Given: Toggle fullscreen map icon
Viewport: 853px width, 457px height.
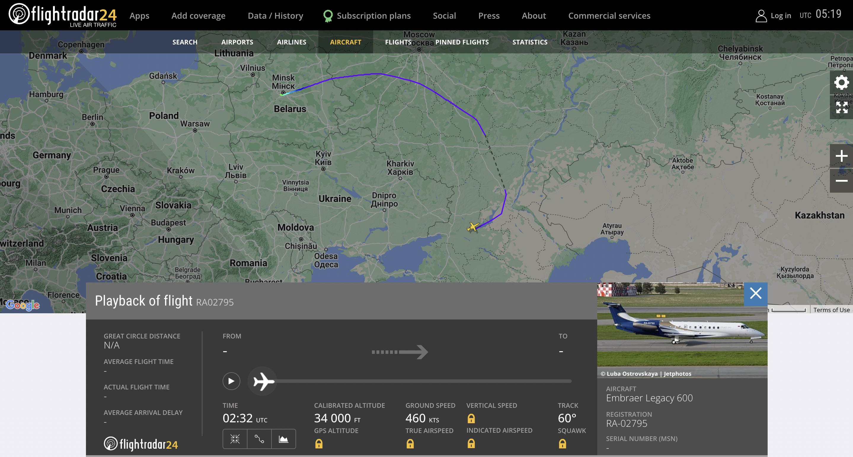Looking at the screenshot, I should click(x=841, y=107).
